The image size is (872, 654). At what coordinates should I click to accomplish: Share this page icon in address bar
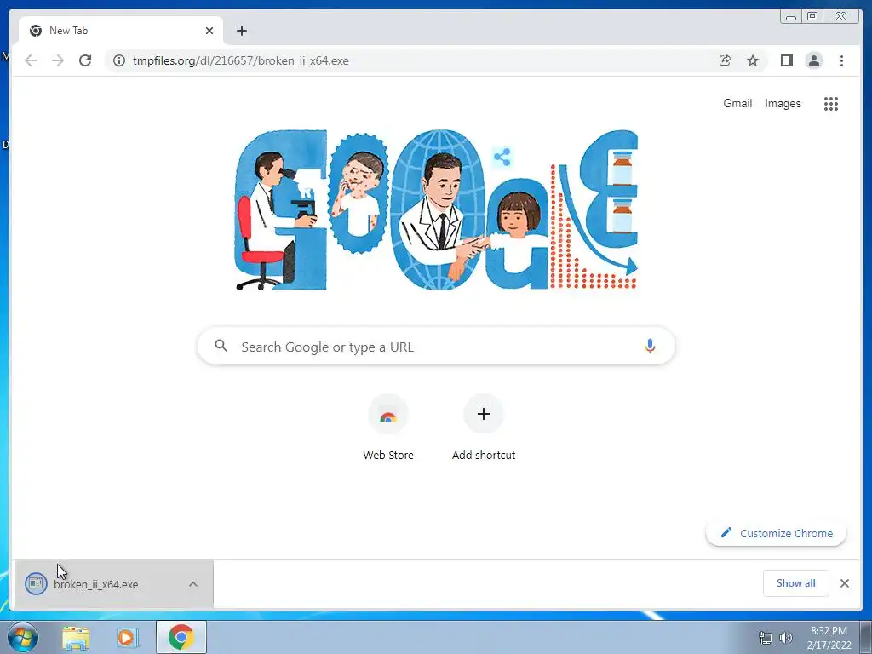726,60
